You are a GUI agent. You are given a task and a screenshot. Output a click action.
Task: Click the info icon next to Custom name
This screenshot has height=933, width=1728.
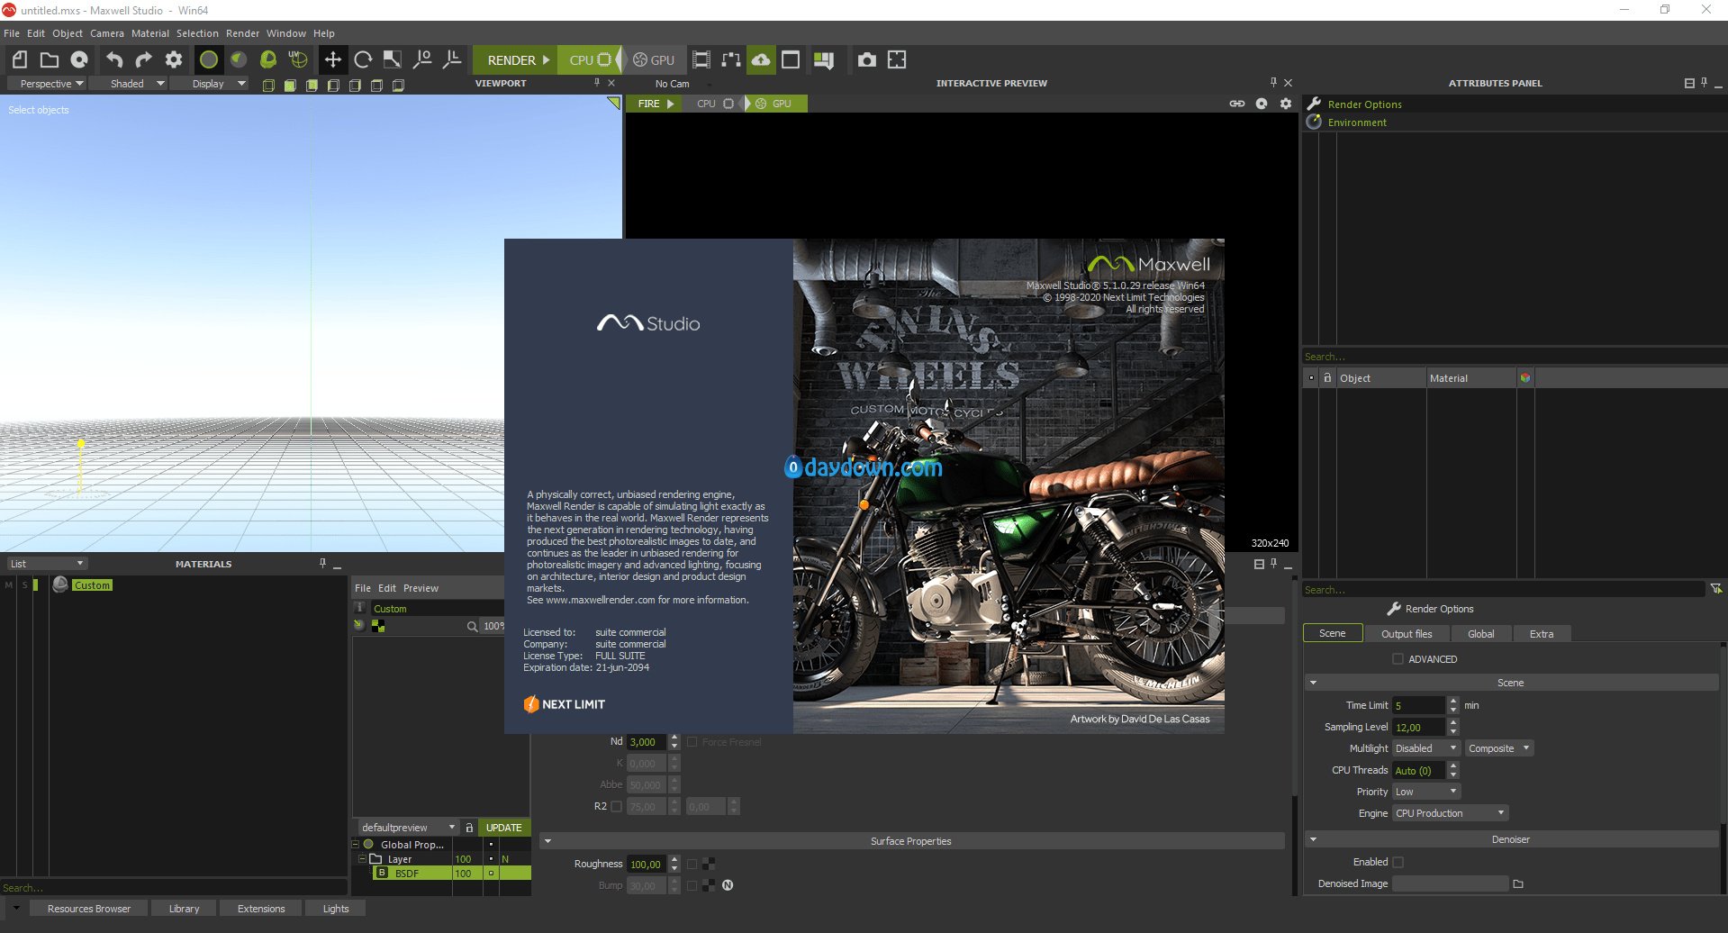[359, 608]
